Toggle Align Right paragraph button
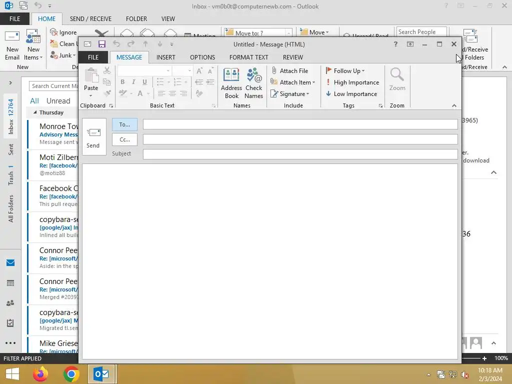The image size is (512, 384). [x=184, y=93]
